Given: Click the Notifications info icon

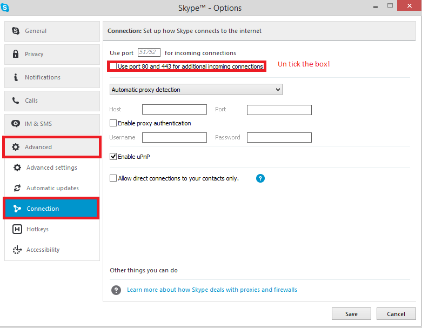Looking at the screenshot, I should tap(16, 77).
